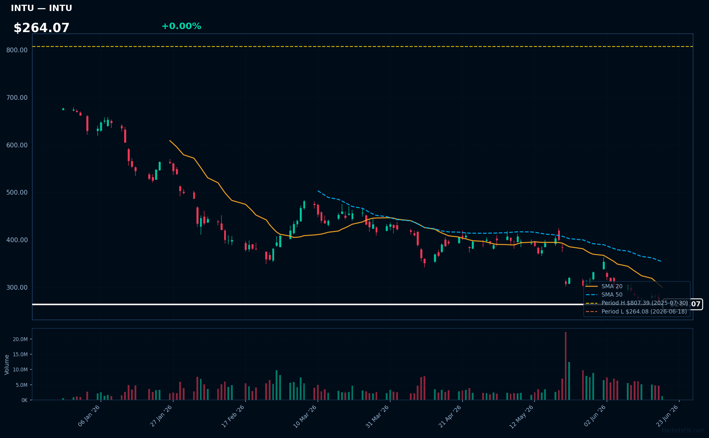The height and width of the screenshot is (438, 709).
Task: Click the Period L $264.08 legend entry
Action: tap(636, 312)
